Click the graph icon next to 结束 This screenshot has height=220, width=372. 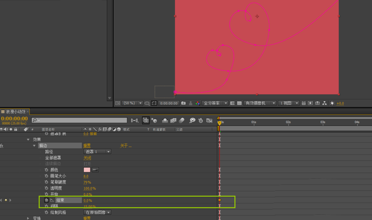[52, 200]
